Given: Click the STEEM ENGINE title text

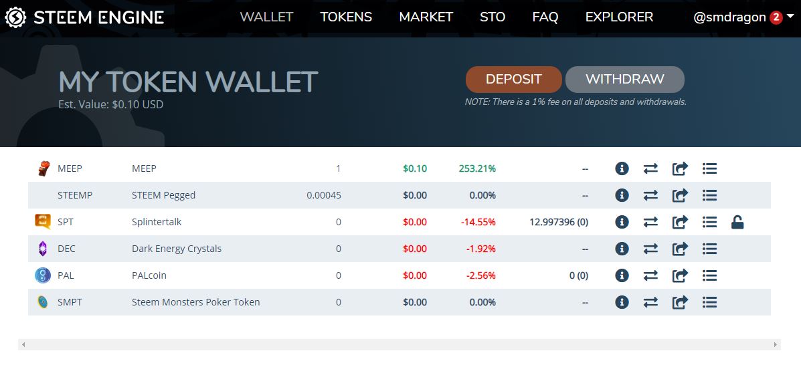Looking at the screenshot, I should pyautogui.click(x=99, y=18).
